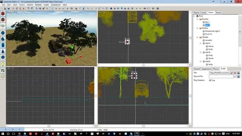Open the FILE menu
The image size is (242, 136).
(x=3, y=5)
